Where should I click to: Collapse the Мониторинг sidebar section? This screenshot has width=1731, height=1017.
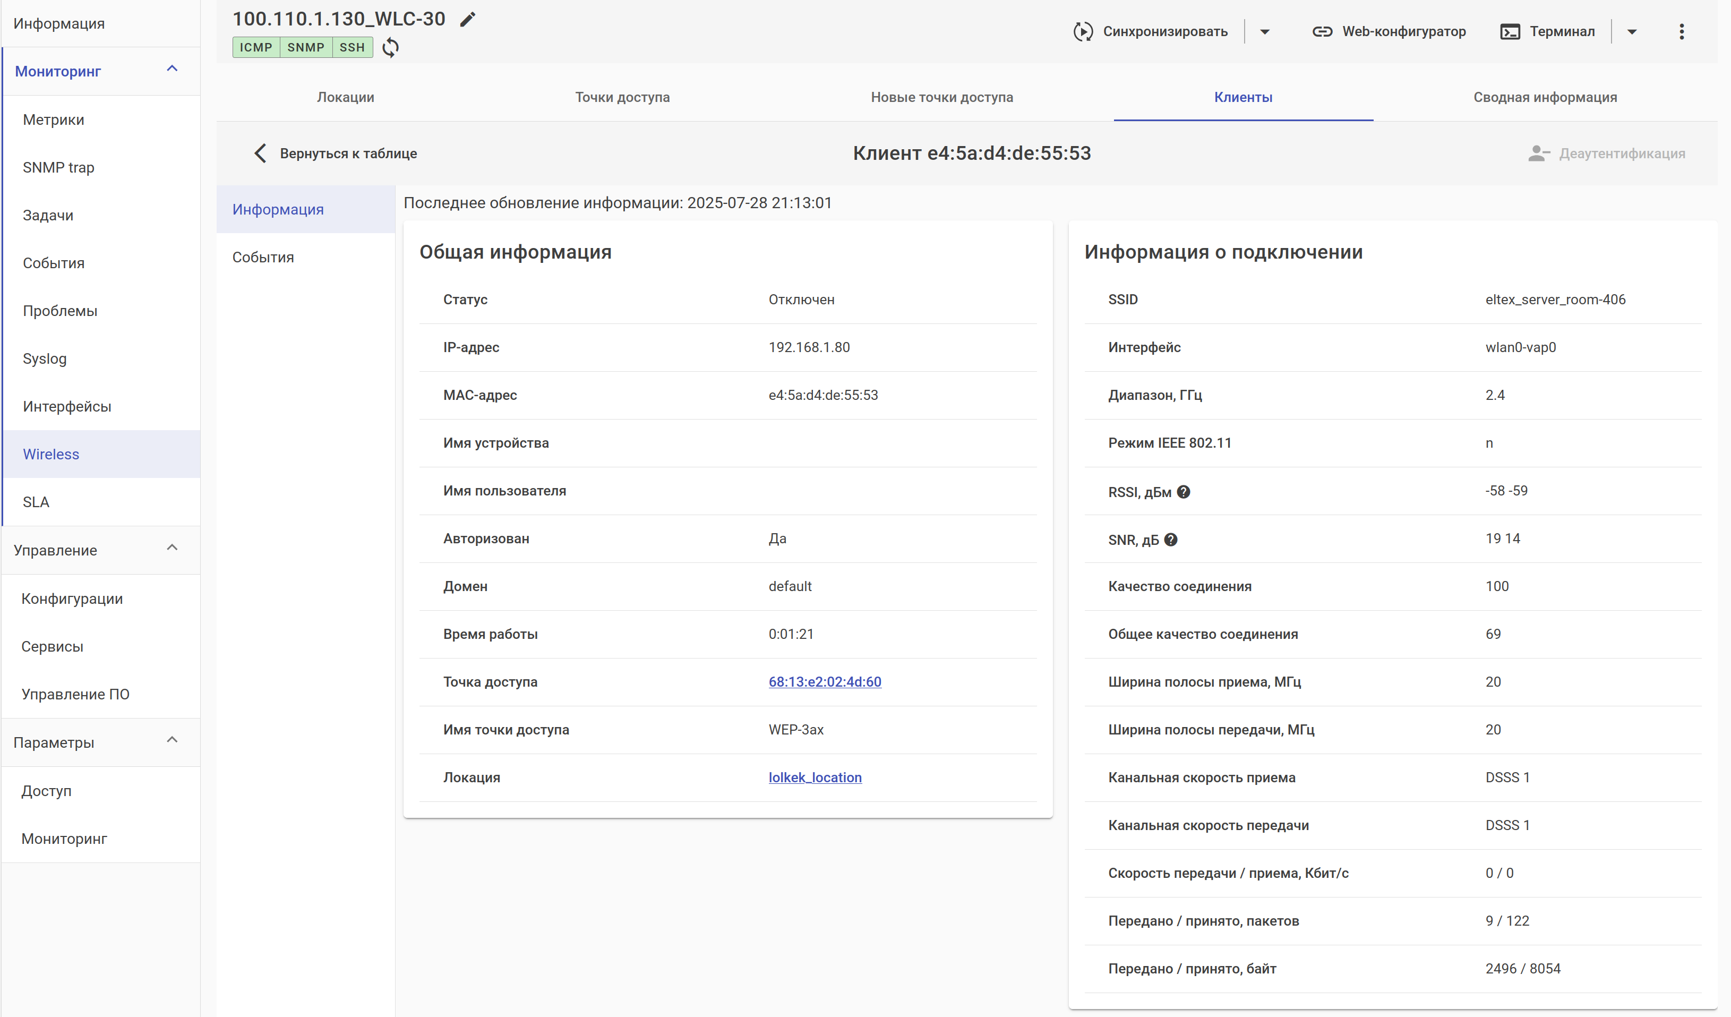pos(173,69)
